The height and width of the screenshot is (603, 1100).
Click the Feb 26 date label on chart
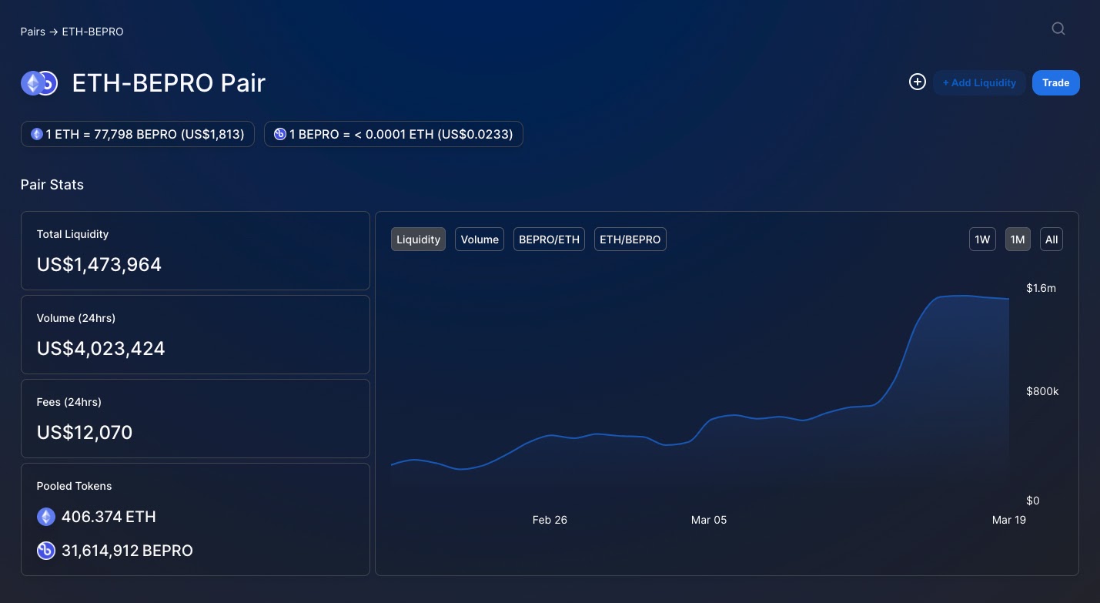pyautogui.click(x=550, y=520)
